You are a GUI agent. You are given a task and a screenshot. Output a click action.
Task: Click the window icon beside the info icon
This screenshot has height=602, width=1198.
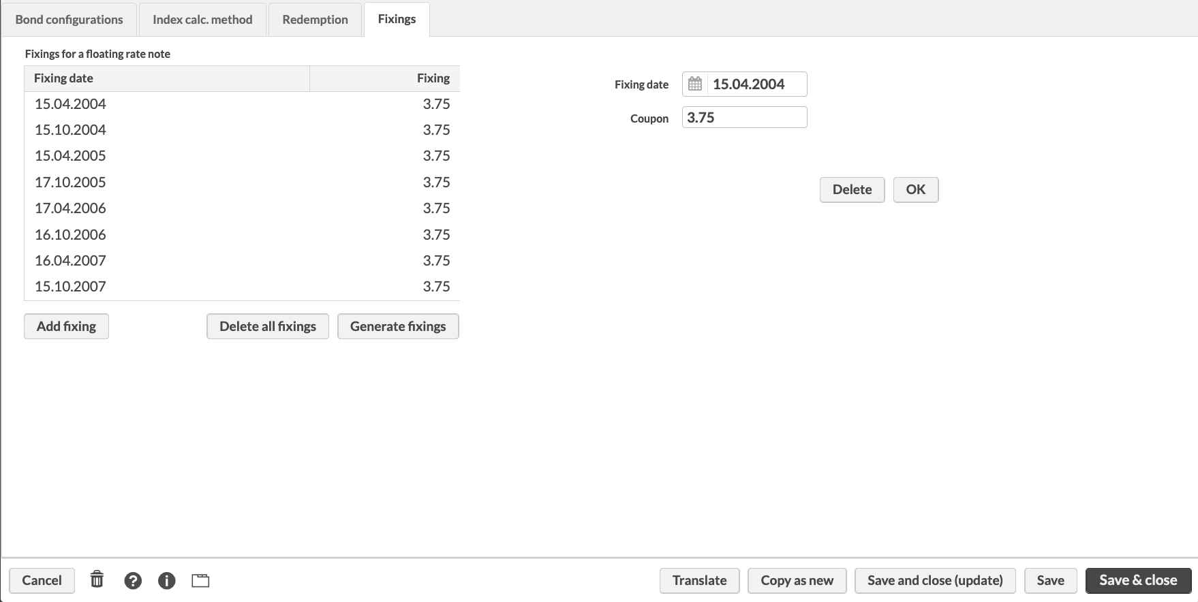[200, 581]
